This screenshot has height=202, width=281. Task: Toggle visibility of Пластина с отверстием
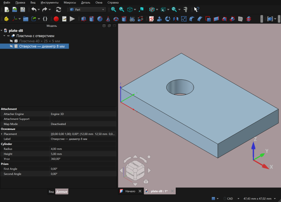8,36
